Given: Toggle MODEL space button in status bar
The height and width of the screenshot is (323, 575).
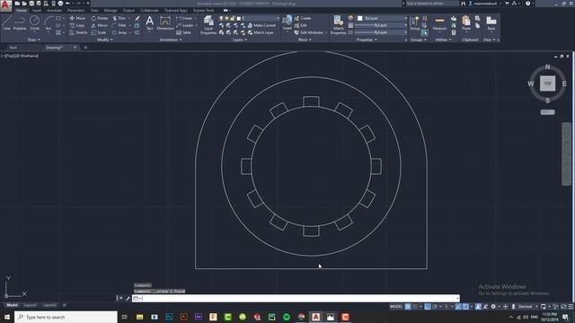Looking at the screenshot, I should [x=396, y=307].
